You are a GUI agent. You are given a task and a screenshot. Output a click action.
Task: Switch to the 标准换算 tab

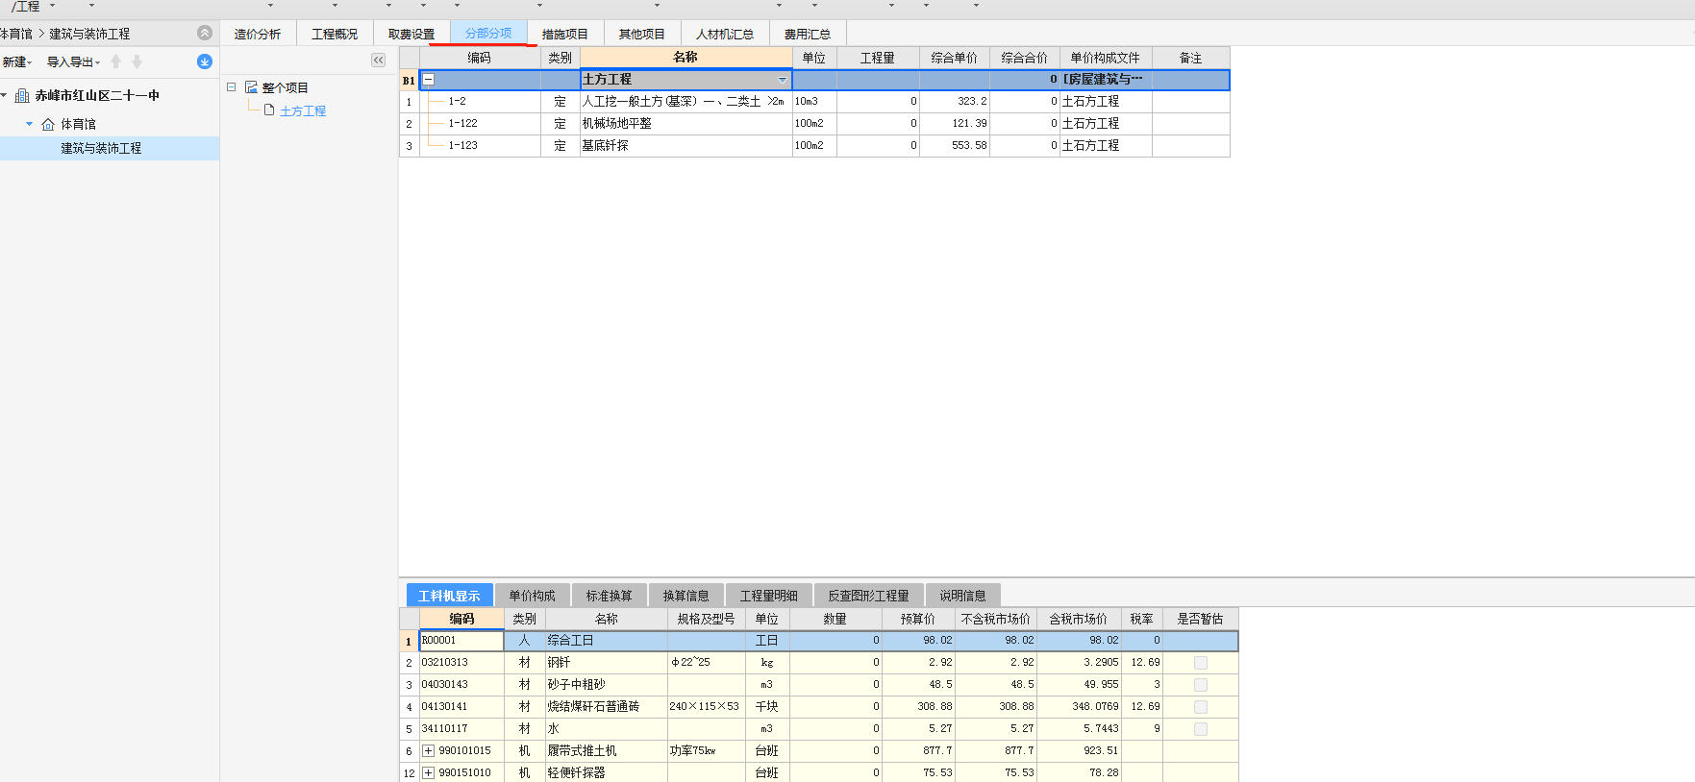610,596
